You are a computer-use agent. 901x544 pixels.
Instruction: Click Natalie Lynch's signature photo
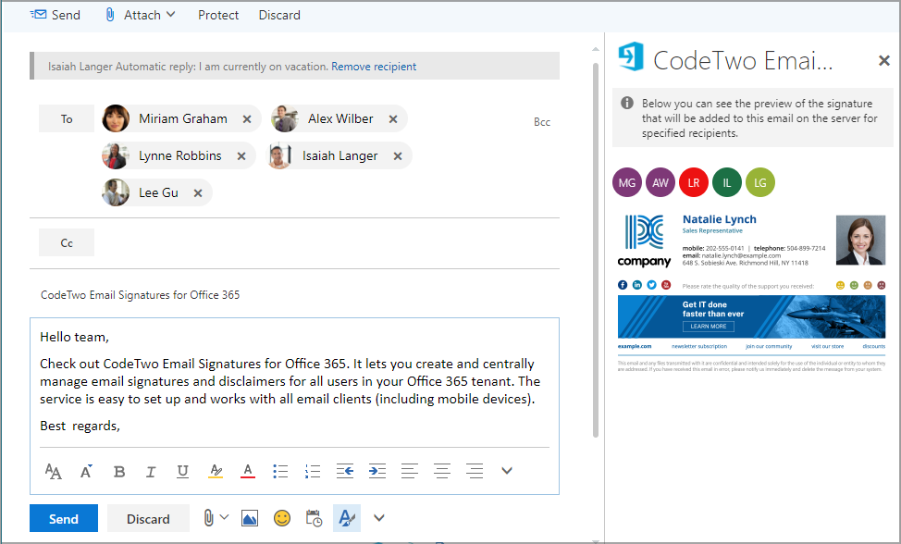(x=861, y=241)
